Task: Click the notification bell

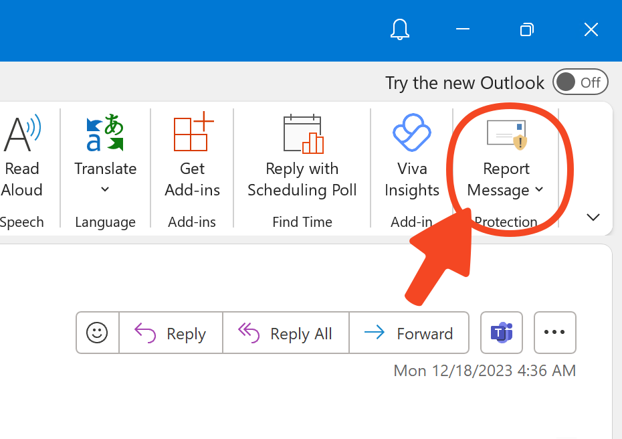Action: pyautogui.click(x=399, y=29)
